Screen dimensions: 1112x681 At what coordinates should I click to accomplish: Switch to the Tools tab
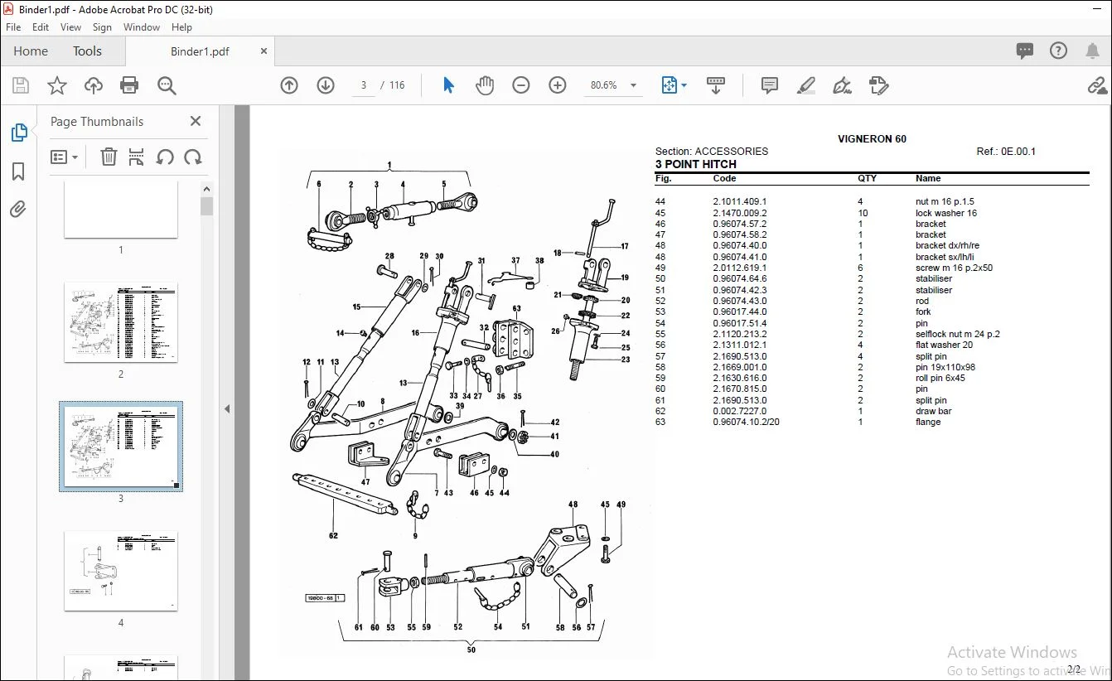coord(87,51)
